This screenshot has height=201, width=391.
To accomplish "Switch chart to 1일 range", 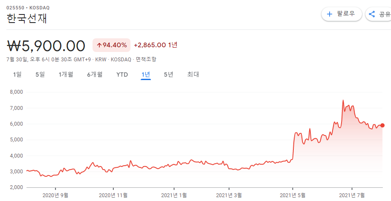I will click(17, 75).
